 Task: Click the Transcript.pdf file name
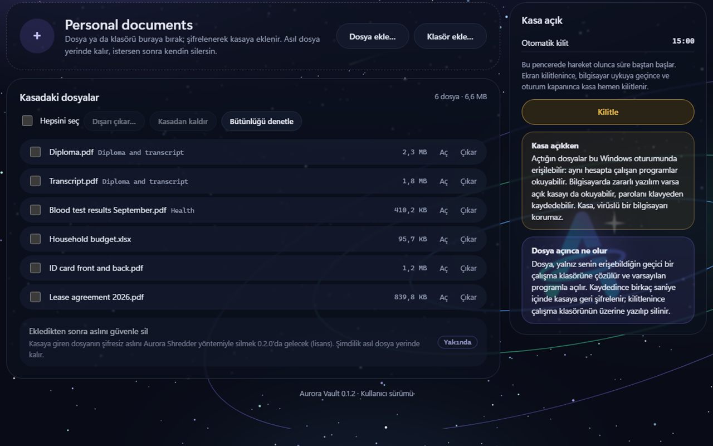click(74, 181)
